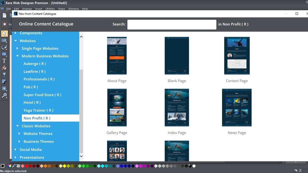
Task: Open the Utilities menu
Action: (x=50, y=8)
